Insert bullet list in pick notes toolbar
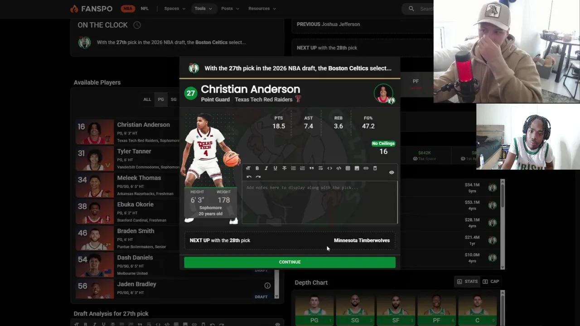580x326 pixels. (293, 168)
